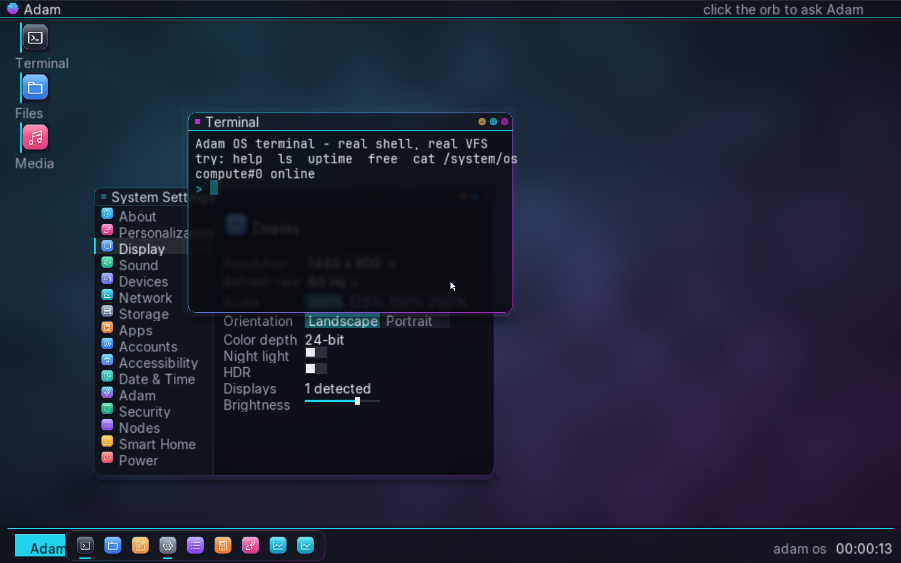This screenshot has width=901, height=563.
Task: Open Adam settings in the sidebar list
Action: click(x=153, y=395)
